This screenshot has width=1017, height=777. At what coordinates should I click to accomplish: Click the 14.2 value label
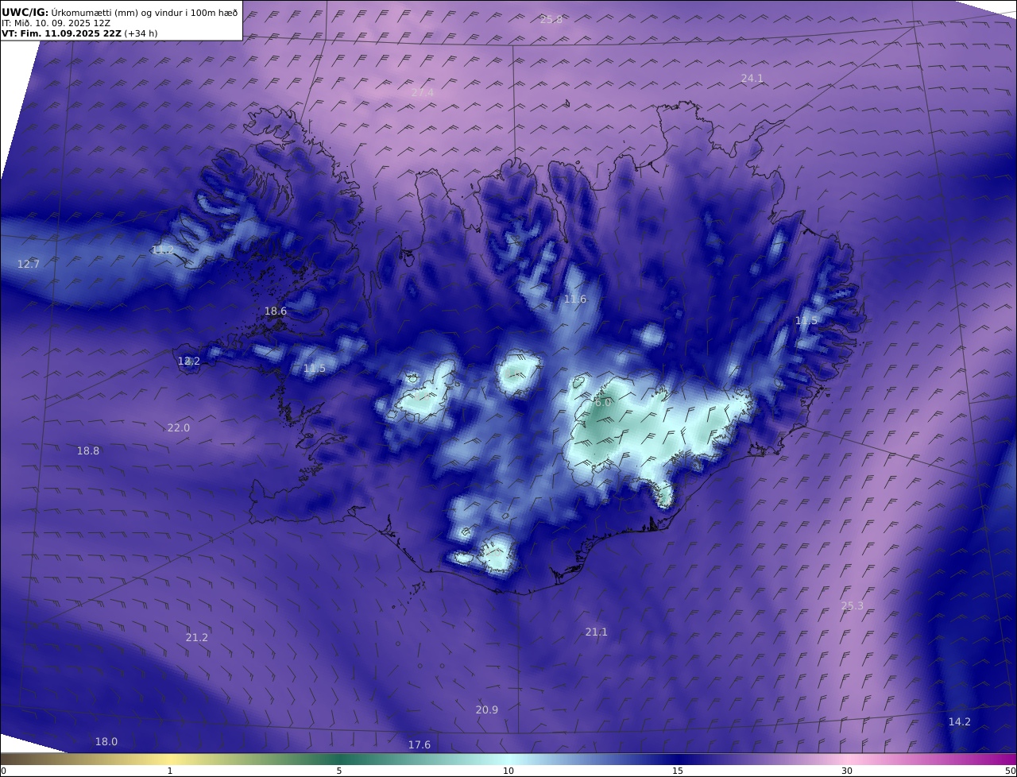(959, 721)
